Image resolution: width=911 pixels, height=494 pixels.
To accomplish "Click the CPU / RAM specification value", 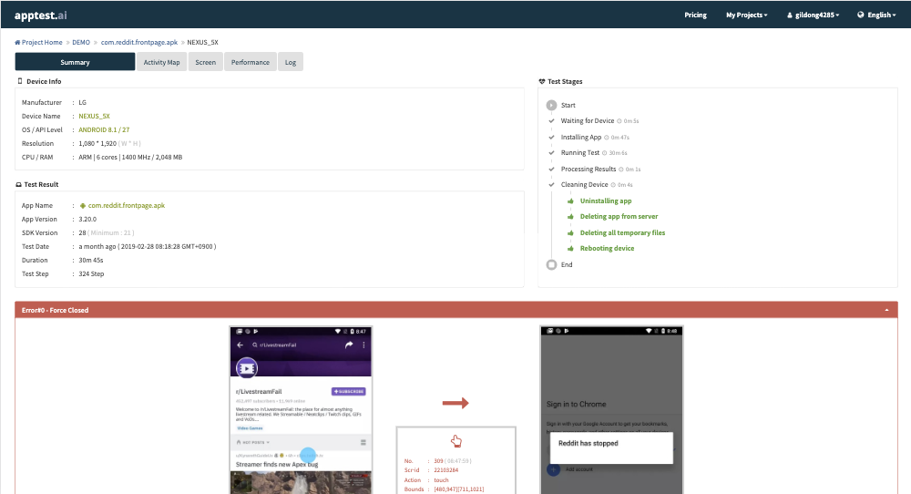I will [x=130, y=158].
